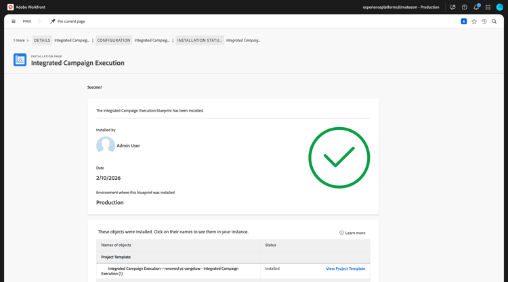Click the pin icon for current page
508x282 pixels.
(53, 22)
